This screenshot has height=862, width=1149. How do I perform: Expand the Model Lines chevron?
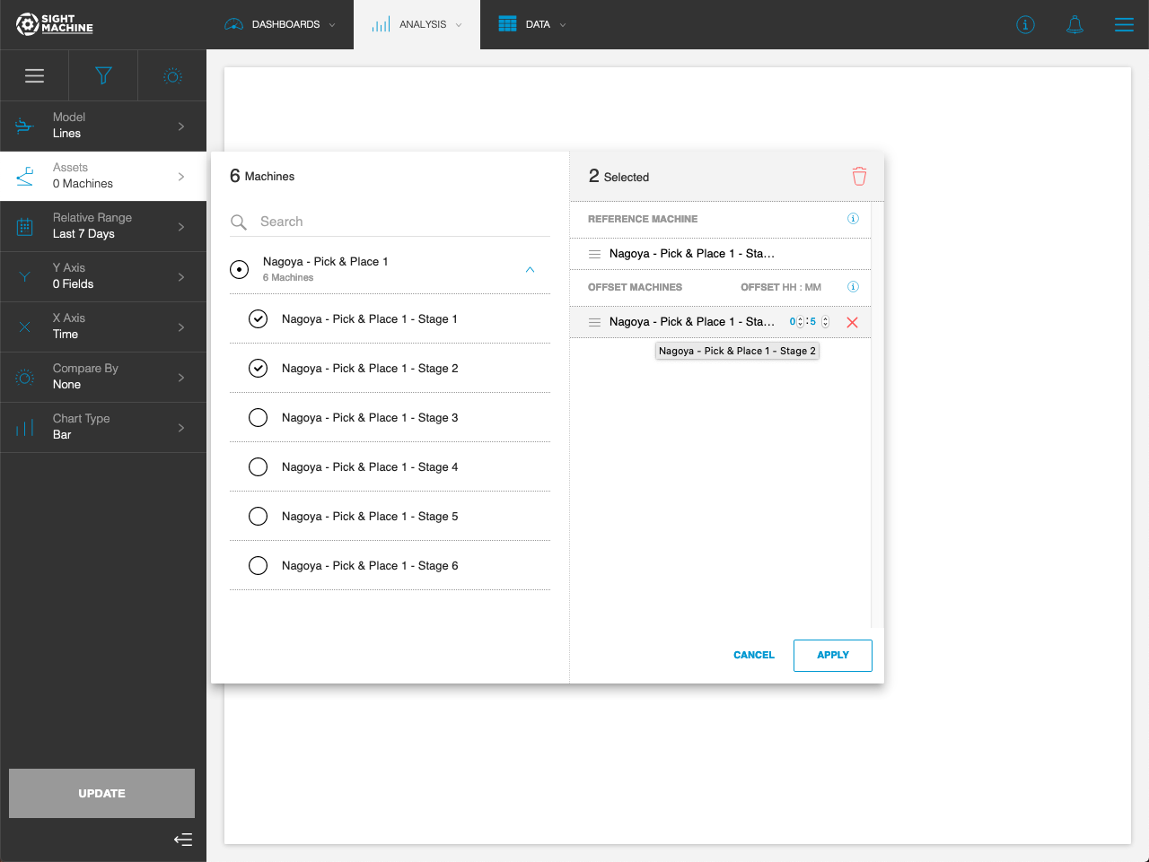[181, 126]
